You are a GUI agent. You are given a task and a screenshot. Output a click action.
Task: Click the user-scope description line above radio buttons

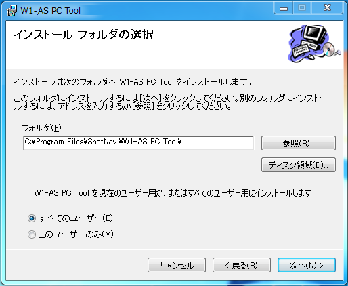click(173, 193)
